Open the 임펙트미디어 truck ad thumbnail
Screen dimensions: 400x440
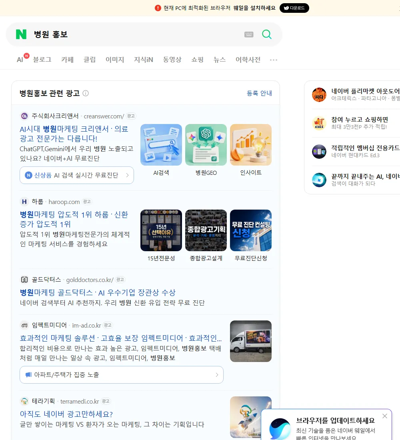(251, 341)
